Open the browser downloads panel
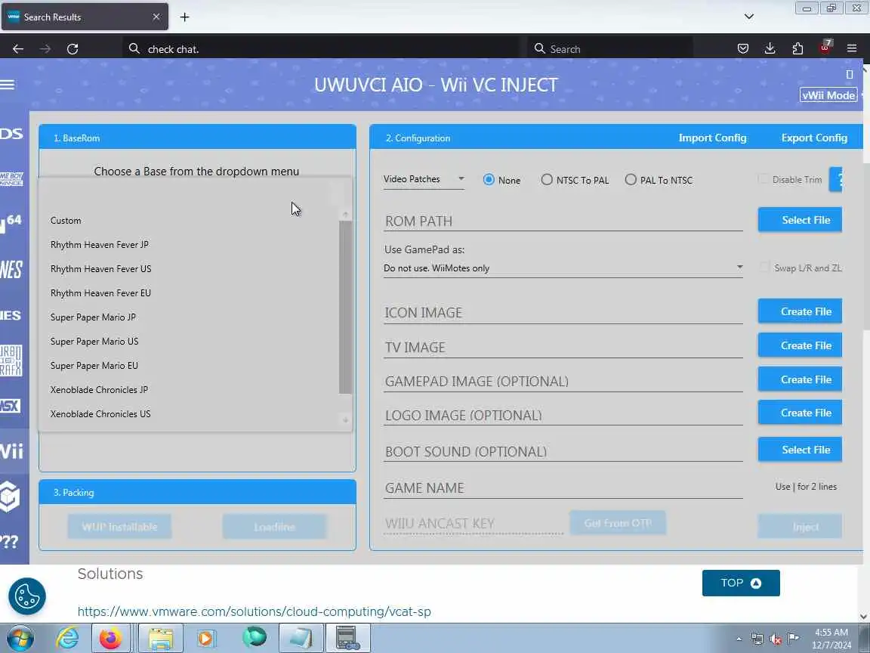The image size is (870, 653). coord(770,49)
